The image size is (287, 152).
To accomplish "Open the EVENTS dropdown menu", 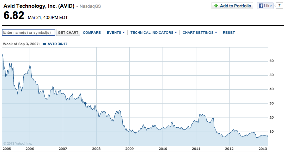I will [116, 32].
